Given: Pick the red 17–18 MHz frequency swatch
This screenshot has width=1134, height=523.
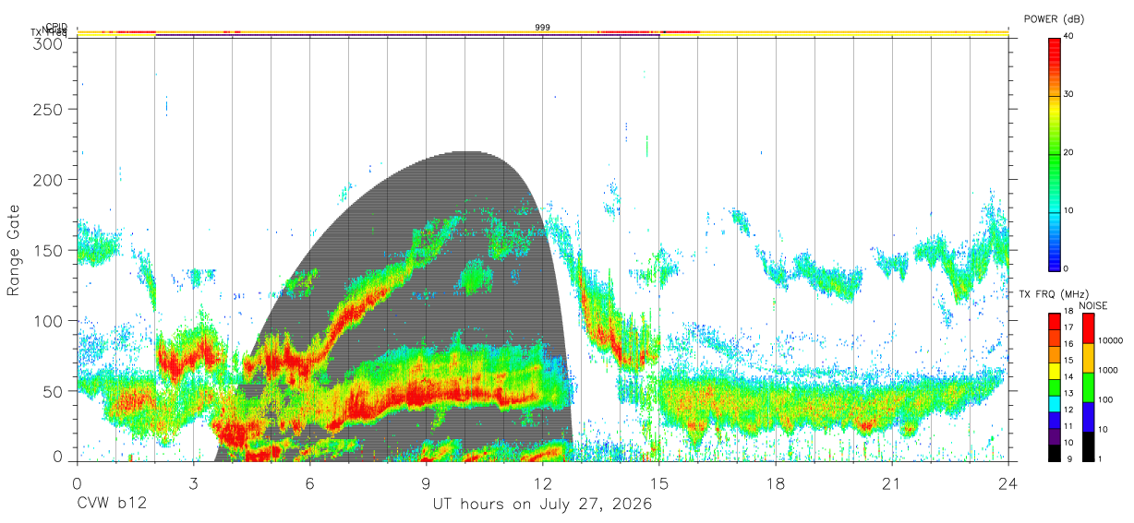Looking at the screenshot, I should (x=1055, y=321).
